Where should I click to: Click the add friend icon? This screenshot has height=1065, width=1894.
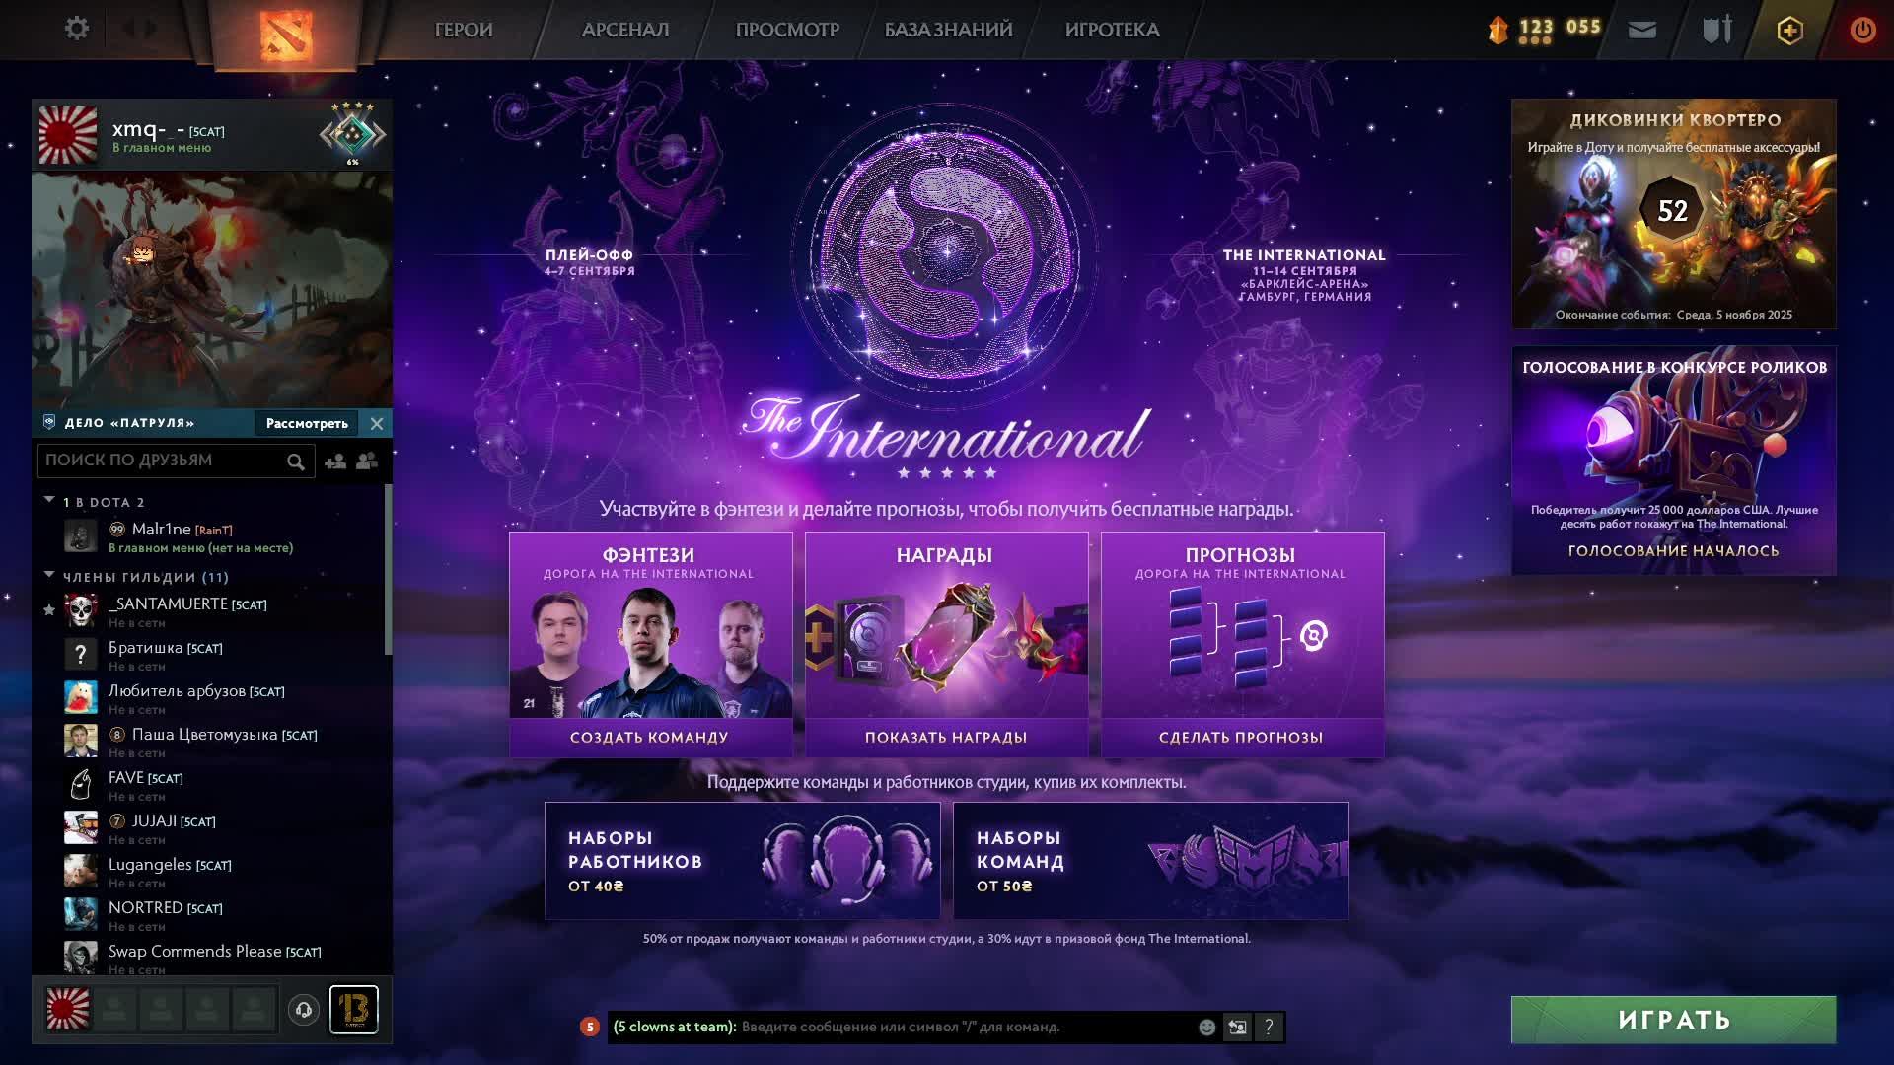335,461
